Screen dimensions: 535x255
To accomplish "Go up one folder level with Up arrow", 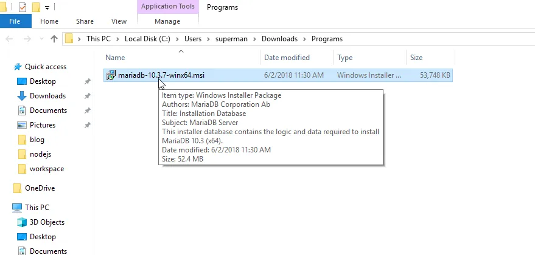I will (x=54, y=39).
